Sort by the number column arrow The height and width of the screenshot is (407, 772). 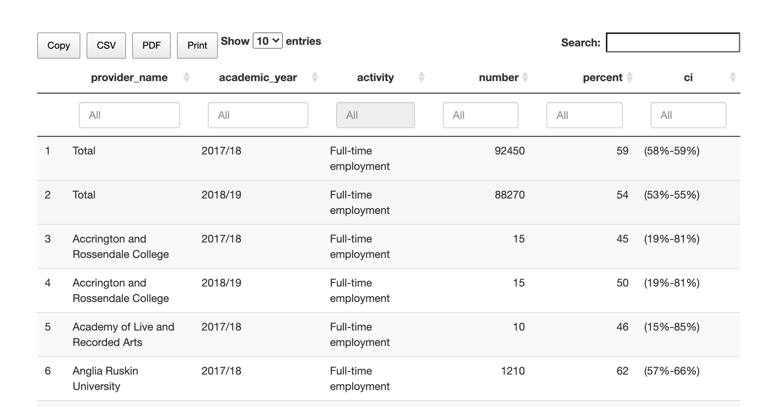click(525, 77)
